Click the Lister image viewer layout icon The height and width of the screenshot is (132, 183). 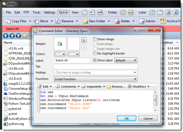[x=176, y=12]
